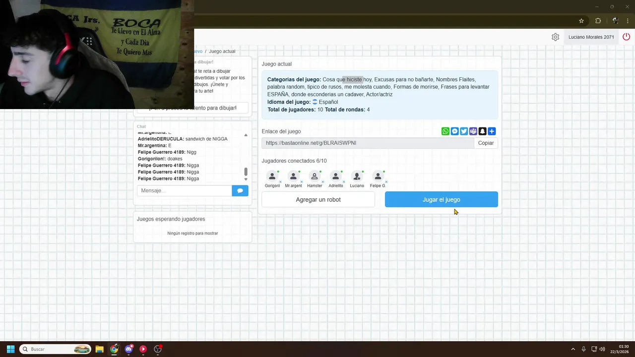Click 'Enlace del juego' label
635x357 pixels.
coord(281,131)
